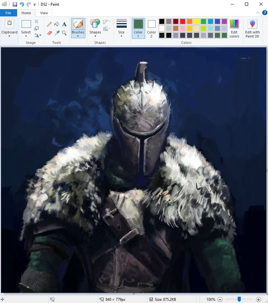The image size is (268, 303).
Task: Click the Size: 875.2KB status text
Action: [x=165, y=299]
